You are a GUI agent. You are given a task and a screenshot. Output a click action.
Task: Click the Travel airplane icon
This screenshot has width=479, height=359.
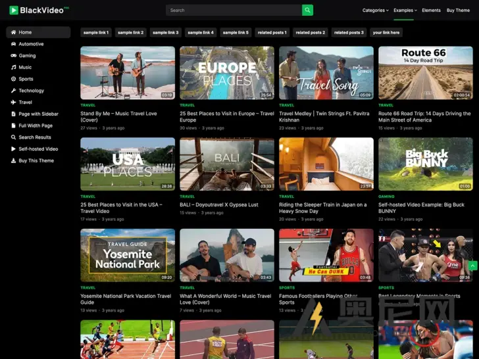(13, 103)
